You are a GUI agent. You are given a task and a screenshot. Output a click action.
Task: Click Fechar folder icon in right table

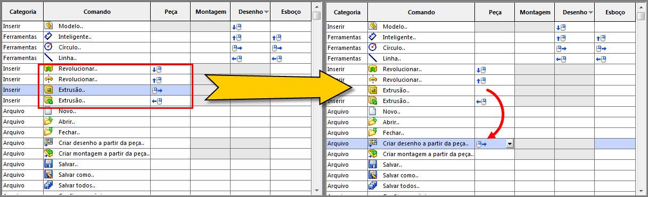pos(373,133)
